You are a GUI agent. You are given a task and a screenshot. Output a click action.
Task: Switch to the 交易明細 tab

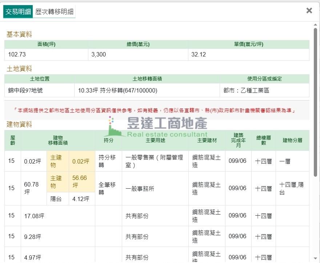(x=18, y=11)
